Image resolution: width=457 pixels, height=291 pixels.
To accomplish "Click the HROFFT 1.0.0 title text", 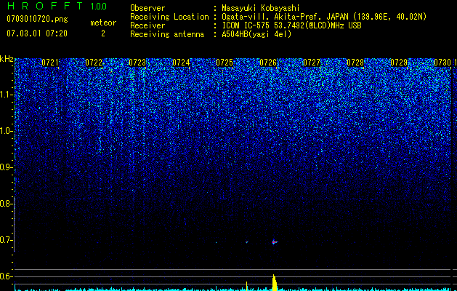I will [57, 6].
